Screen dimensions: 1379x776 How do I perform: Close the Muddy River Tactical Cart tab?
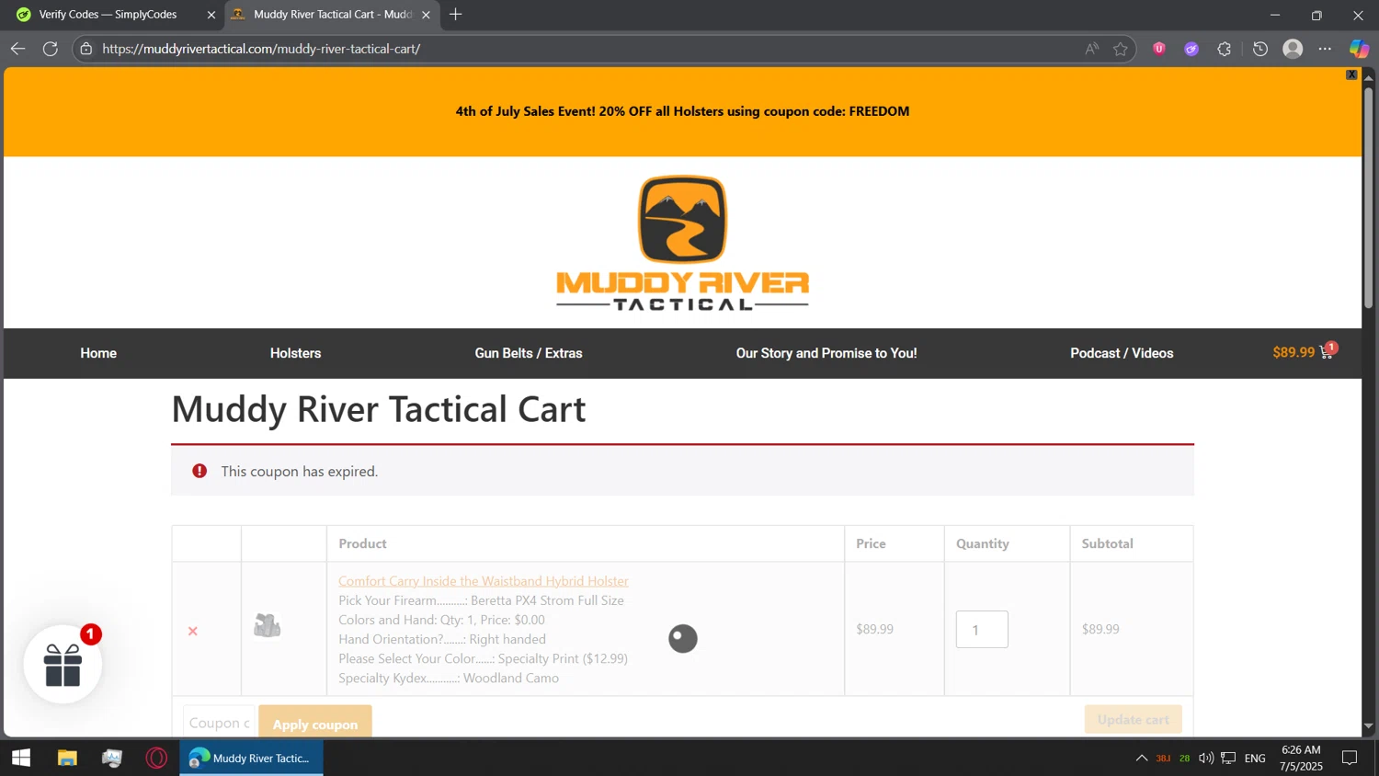click(426, 15)
